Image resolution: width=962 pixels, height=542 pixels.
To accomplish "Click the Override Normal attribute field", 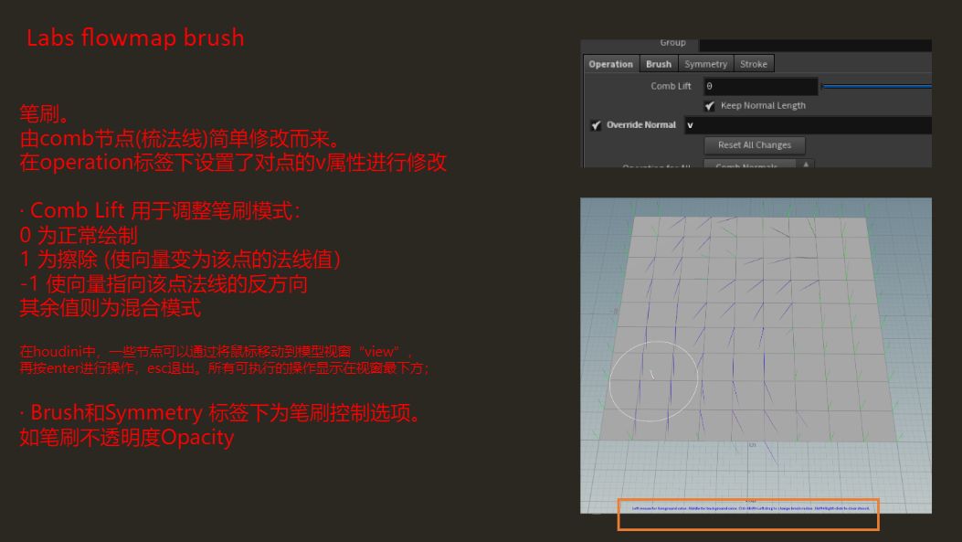I will (x=808, y=125).
